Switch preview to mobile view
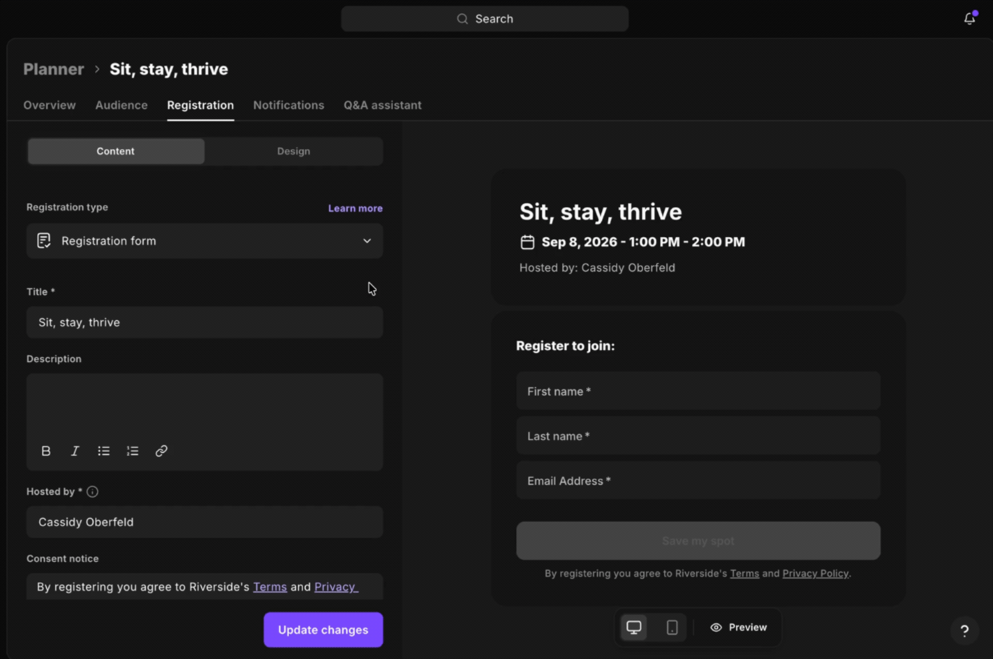This screenshot has height=659, width=993. [672, 627]
